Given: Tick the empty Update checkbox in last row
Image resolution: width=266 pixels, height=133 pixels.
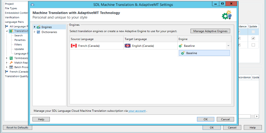Looking at the screenshot, I should click(253, 45).
